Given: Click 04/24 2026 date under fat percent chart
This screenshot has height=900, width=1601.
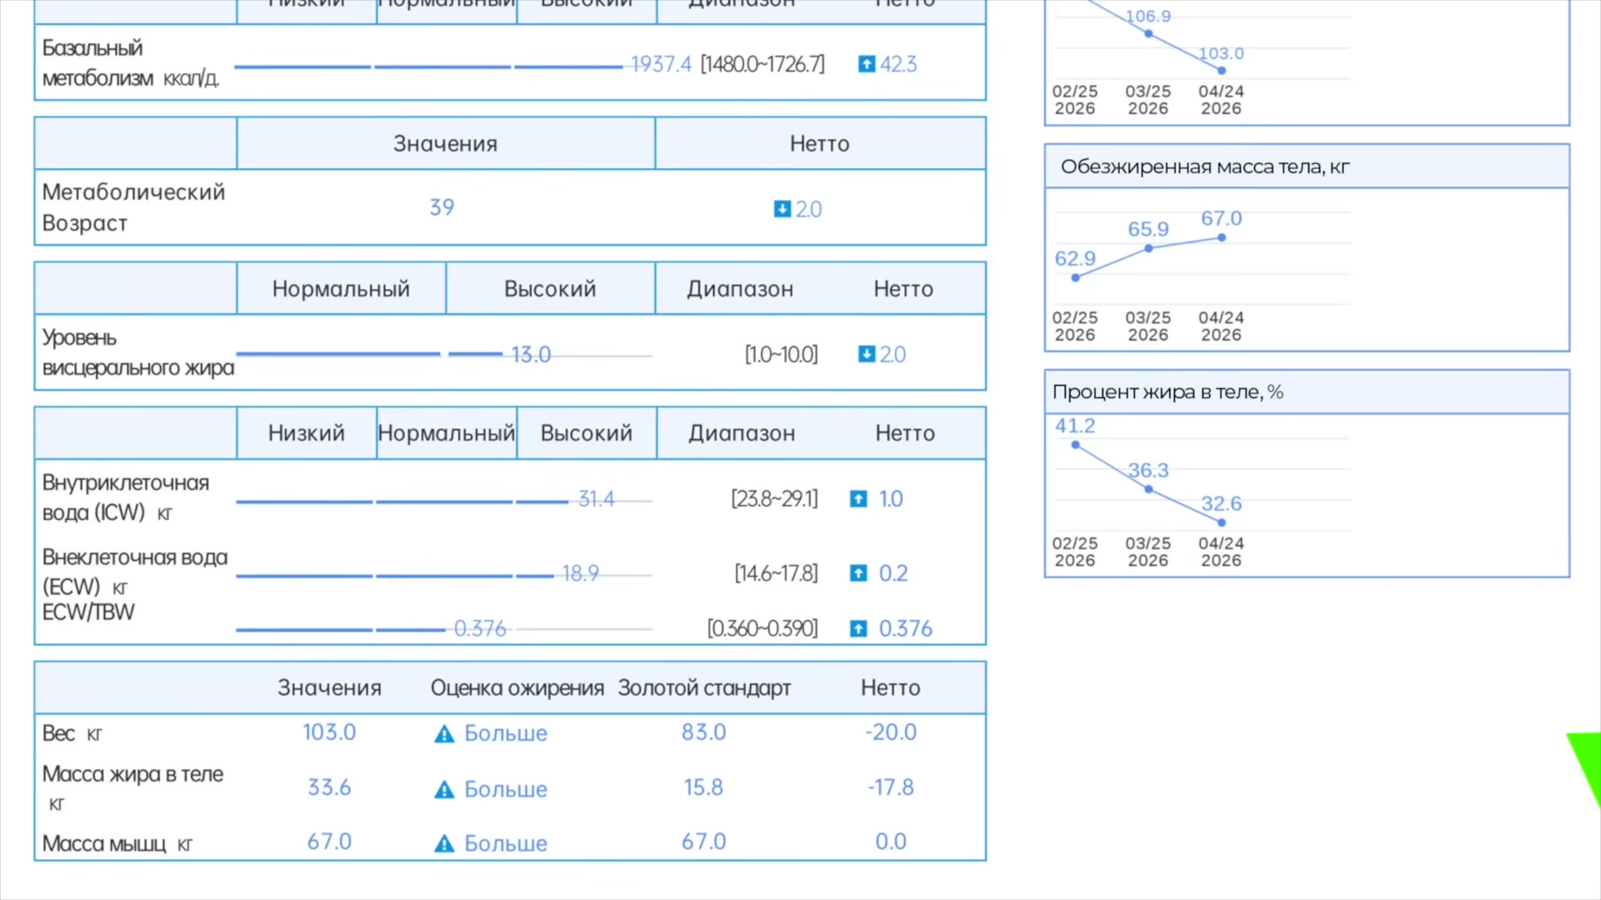Looking at the screenshot, I should point(1222,552).
